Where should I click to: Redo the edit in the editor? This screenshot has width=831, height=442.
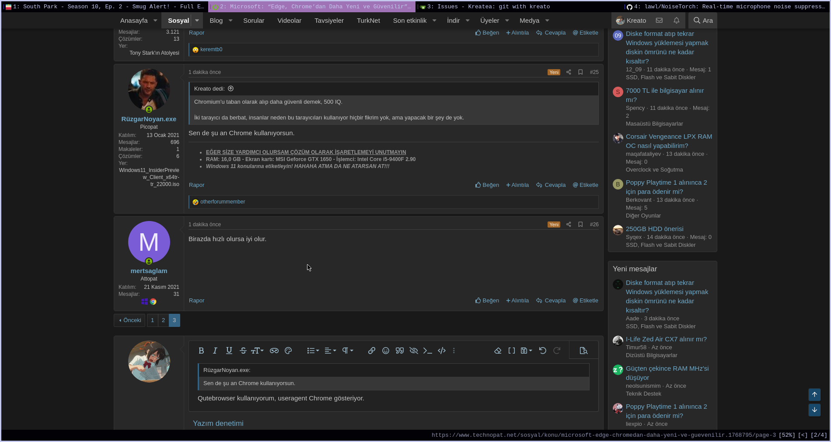coord(557,351)
